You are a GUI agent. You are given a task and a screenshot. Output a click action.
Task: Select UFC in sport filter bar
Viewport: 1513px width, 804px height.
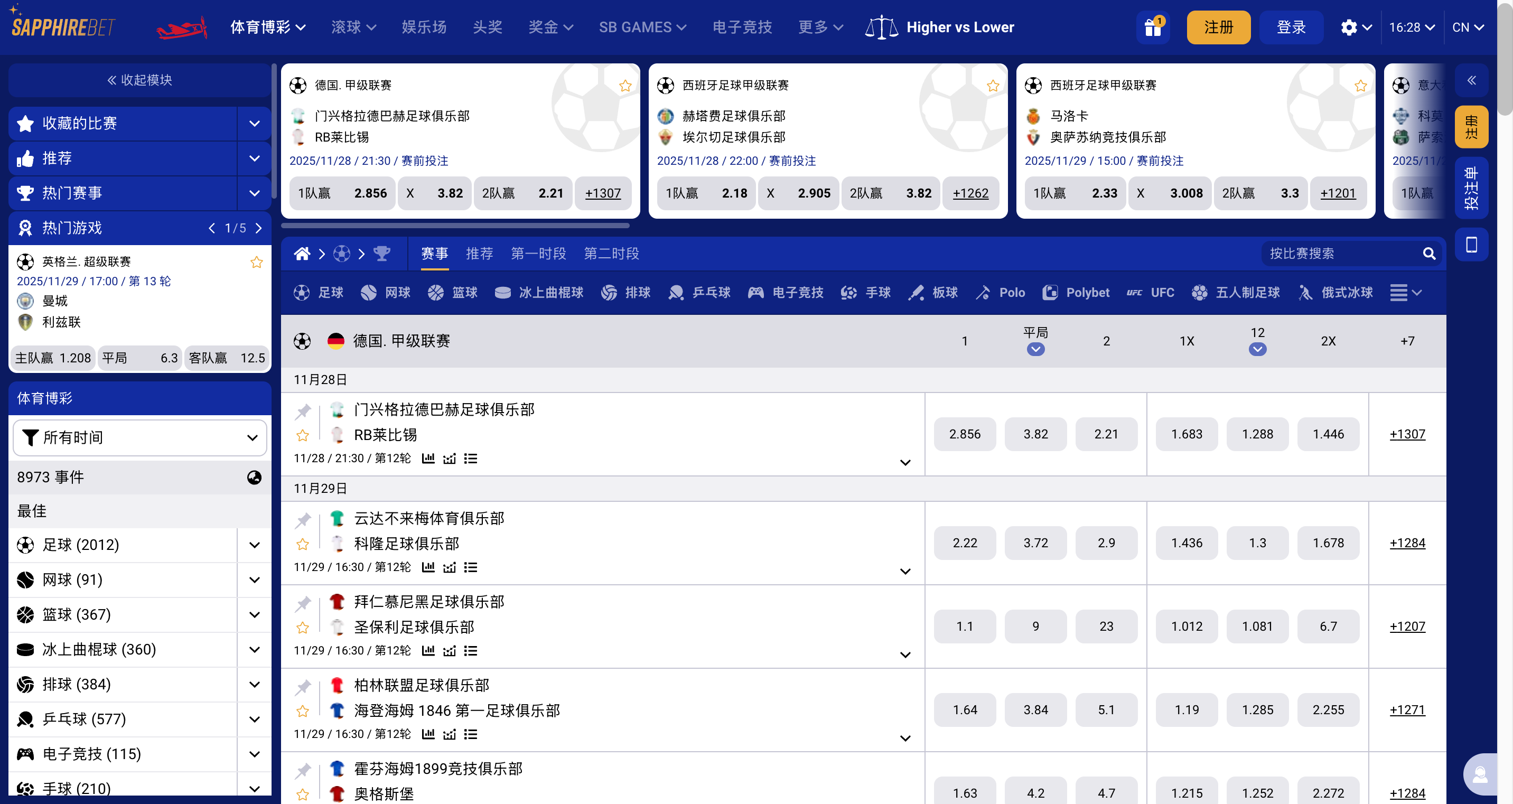(x=1150, y=293)
